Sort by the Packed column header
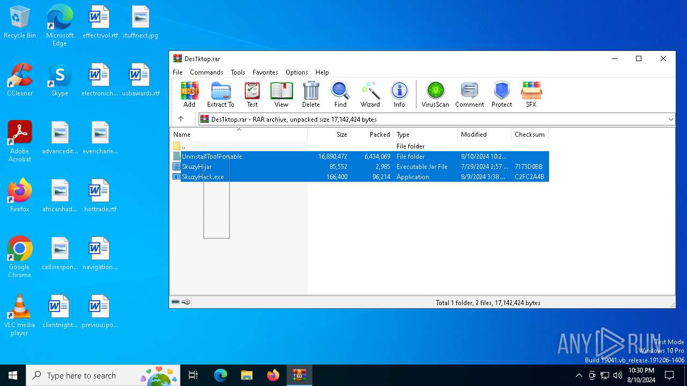687x386 pixels. click(x=372, y=135)
